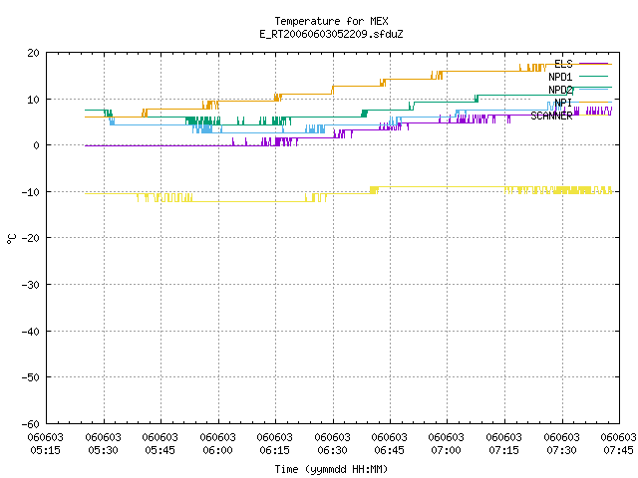Click the y-axis label -60
Image resolution: width=638 pixels, height=478 pixels.
tap(31, 424)
